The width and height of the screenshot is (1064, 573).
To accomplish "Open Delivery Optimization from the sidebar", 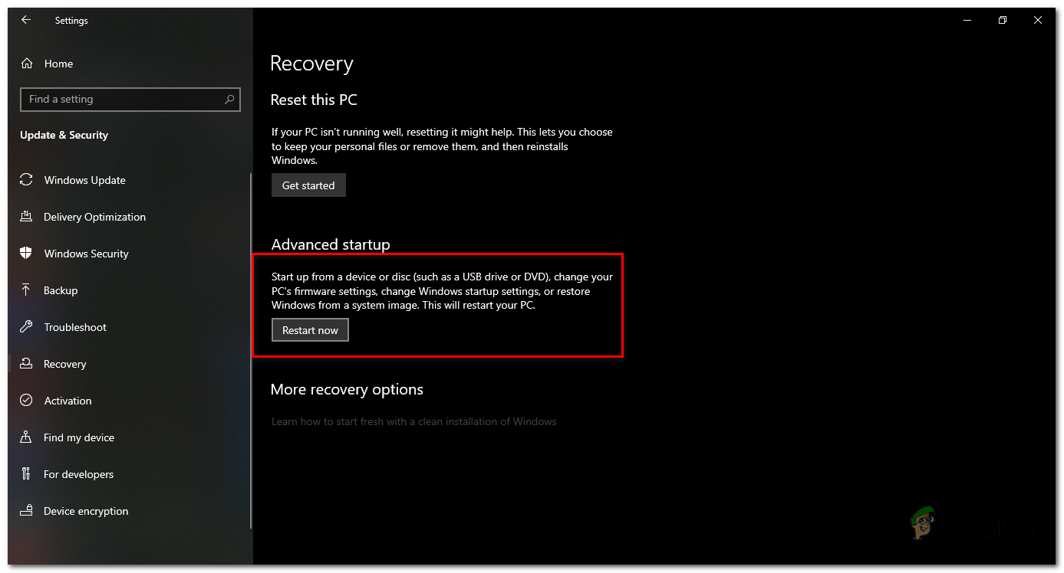I will pos(25,217).
